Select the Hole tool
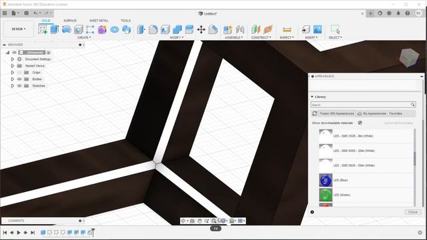Image resolution: width=427 pixels, height=240 pixels. click(x=79, y=29)
